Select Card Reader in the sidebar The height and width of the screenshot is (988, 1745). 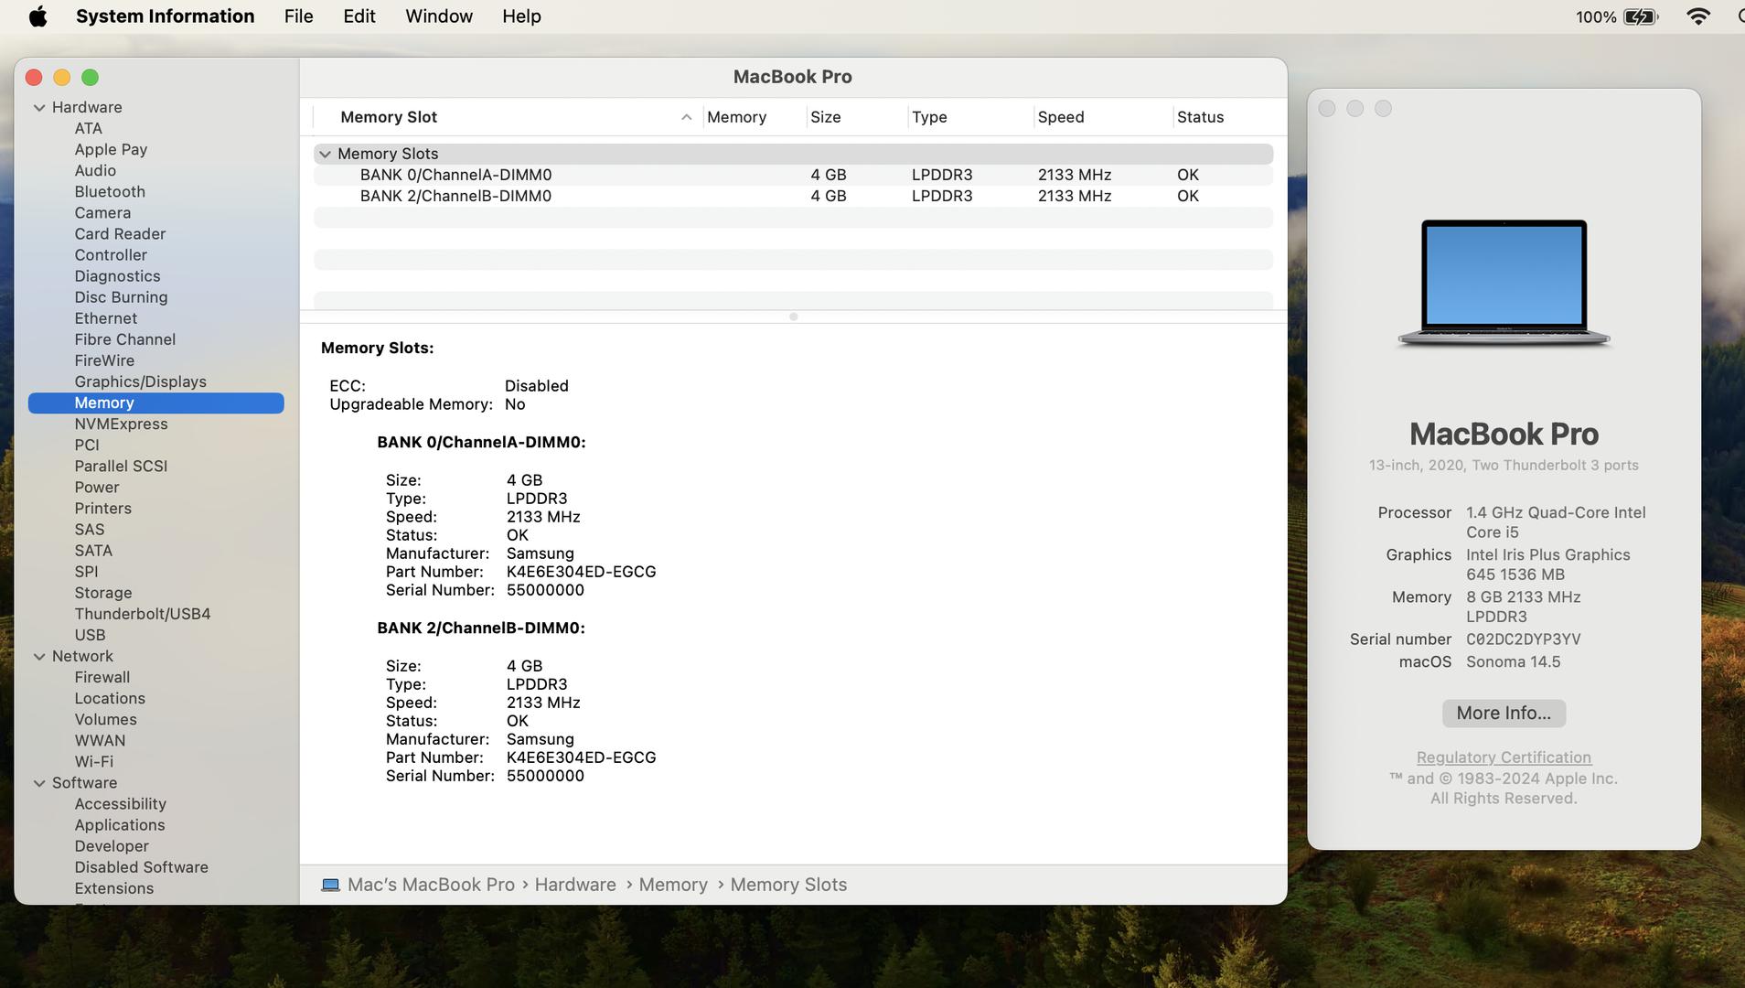point(120,234)
